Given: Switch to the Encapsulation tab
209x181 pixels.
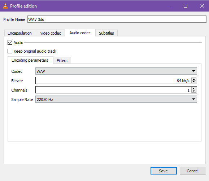Looking at the screenshot, I should [20, 33].
